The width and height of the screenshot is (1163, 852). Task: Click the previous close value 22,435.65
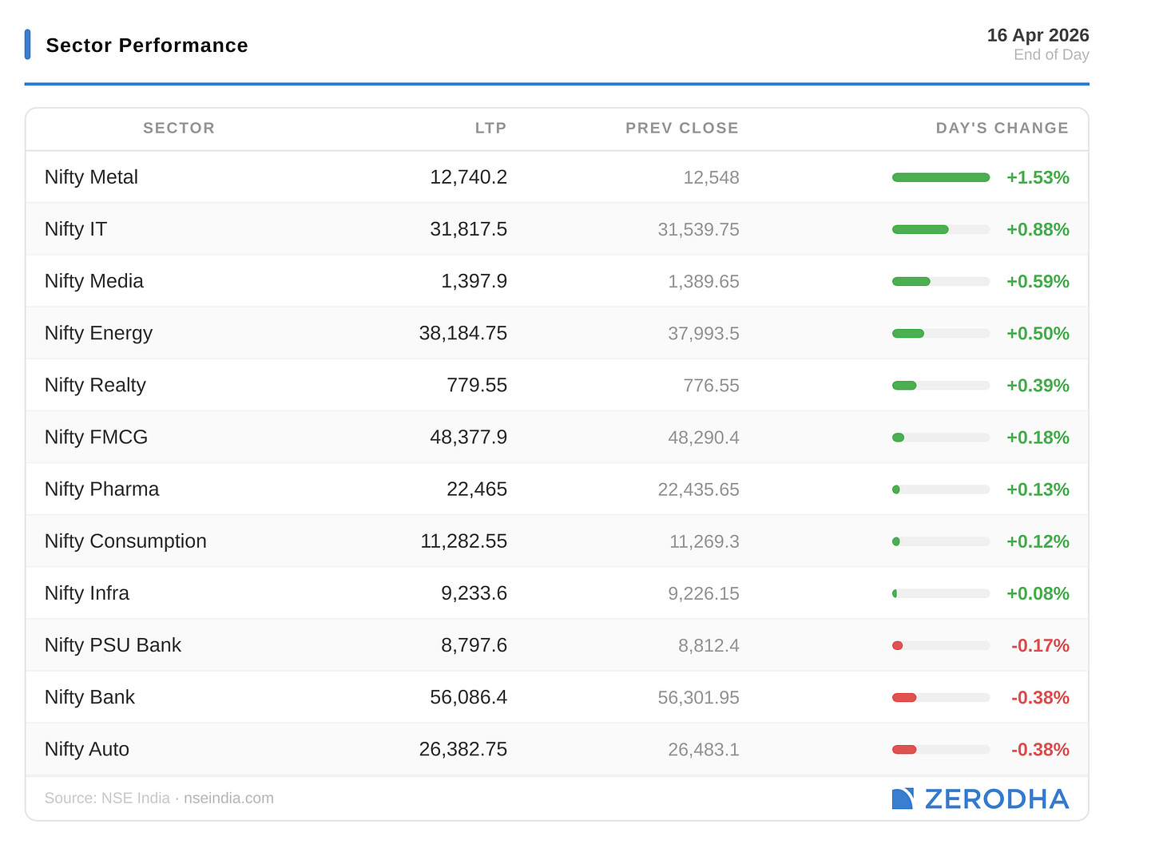pos(698,489)
